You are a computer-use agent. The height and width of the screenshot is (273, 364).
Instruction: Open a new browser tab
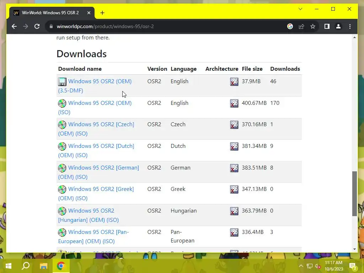coord(102,13)
